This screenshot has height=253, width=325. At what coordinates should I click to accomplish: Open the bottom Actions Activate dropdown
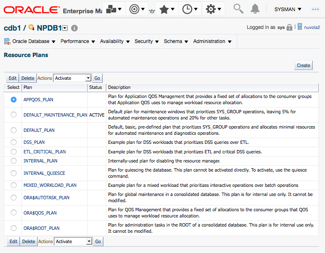coord(73,241)
